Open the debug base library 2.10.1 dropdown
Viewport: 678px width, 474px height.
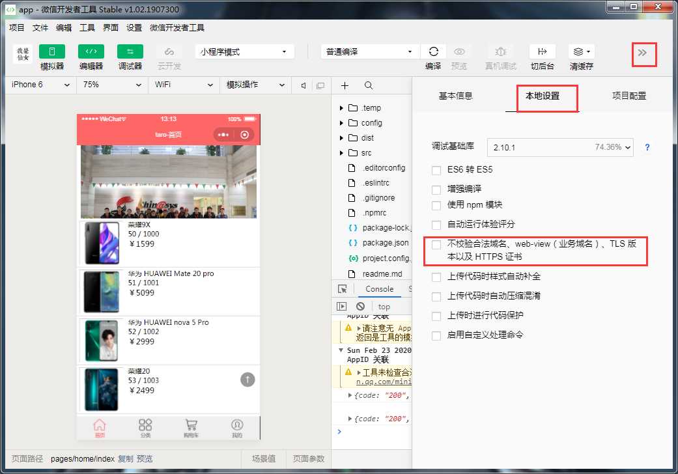point(560,147)
